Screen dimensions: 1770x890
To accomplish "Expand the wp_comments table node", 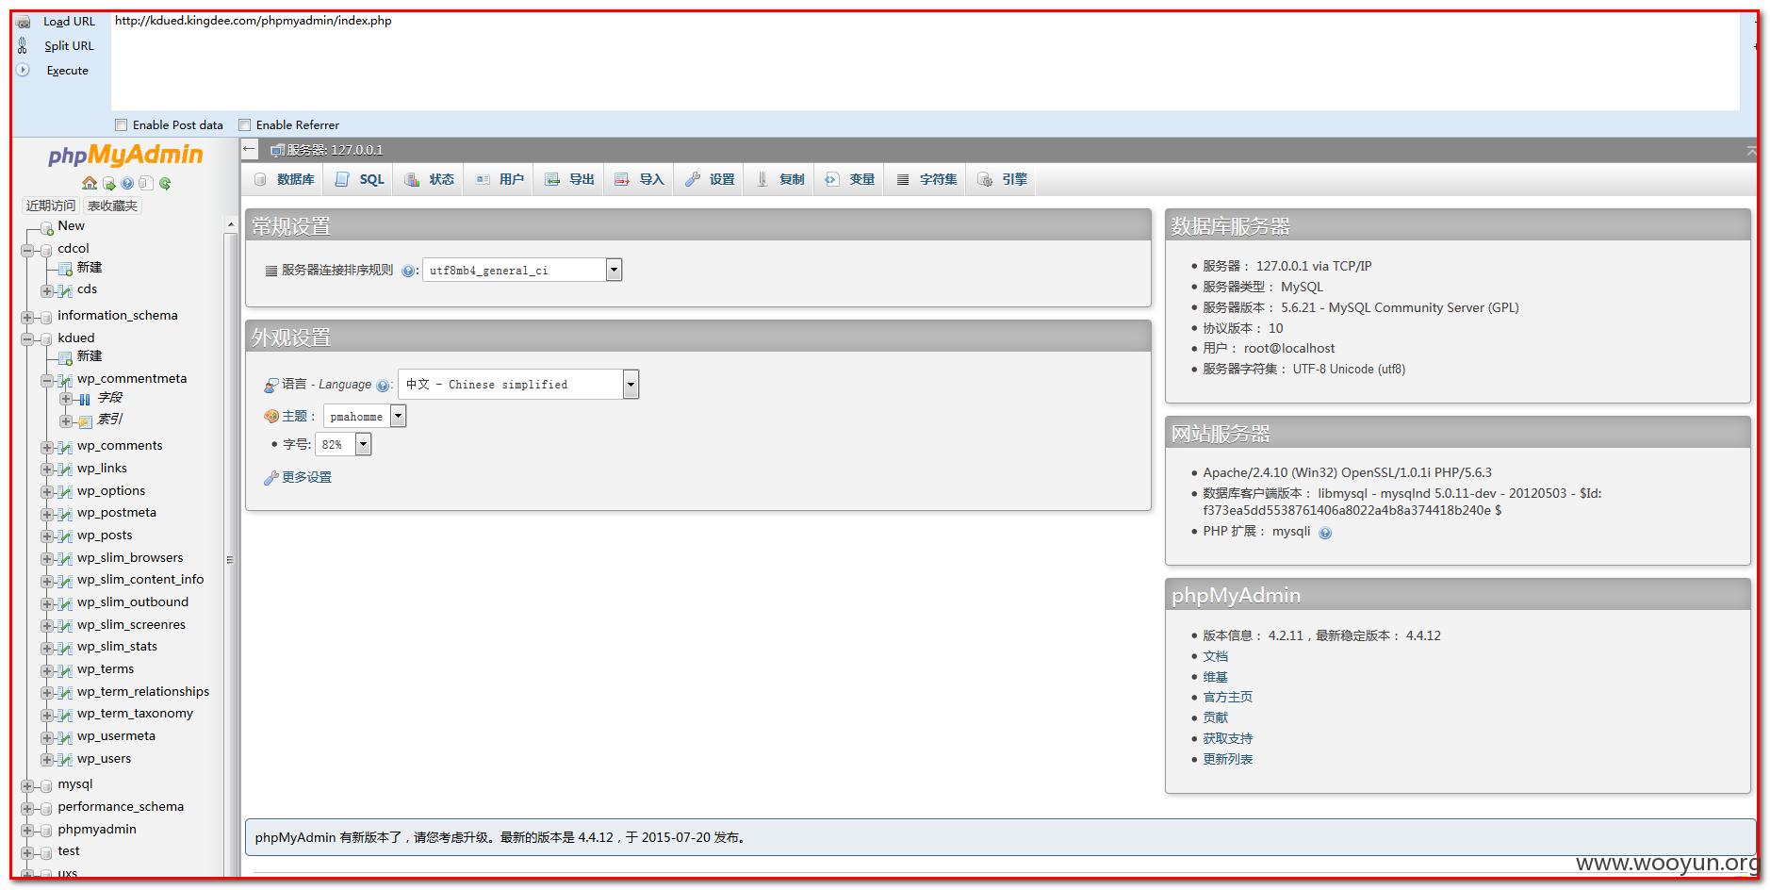I will (46, 448).
